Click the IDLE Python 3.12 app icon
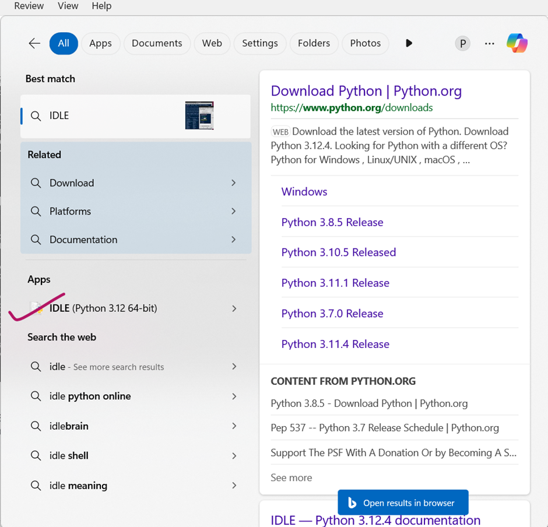 [37, 308]
